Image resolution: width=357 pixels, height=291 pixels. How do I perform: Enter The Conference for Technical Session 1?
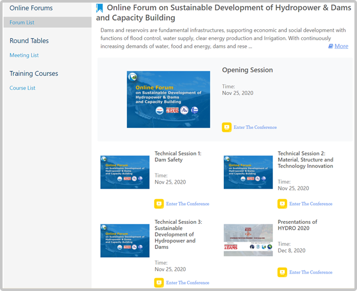(187, 204)
